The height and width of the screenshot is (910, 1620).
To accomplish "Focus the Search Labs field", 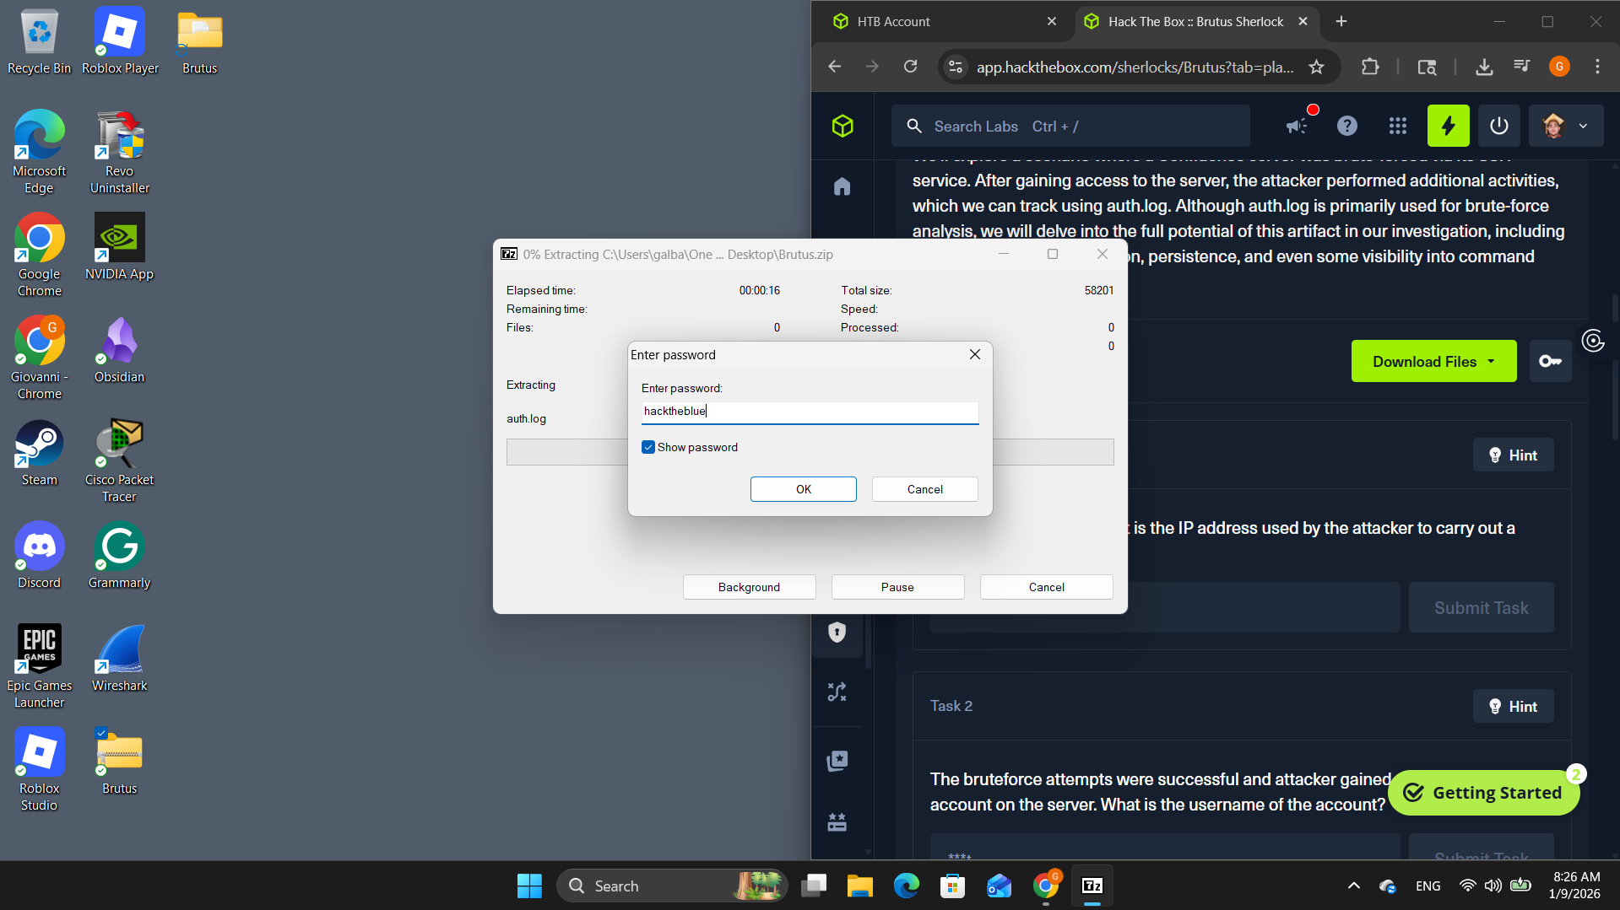I will pos(1070,127).
